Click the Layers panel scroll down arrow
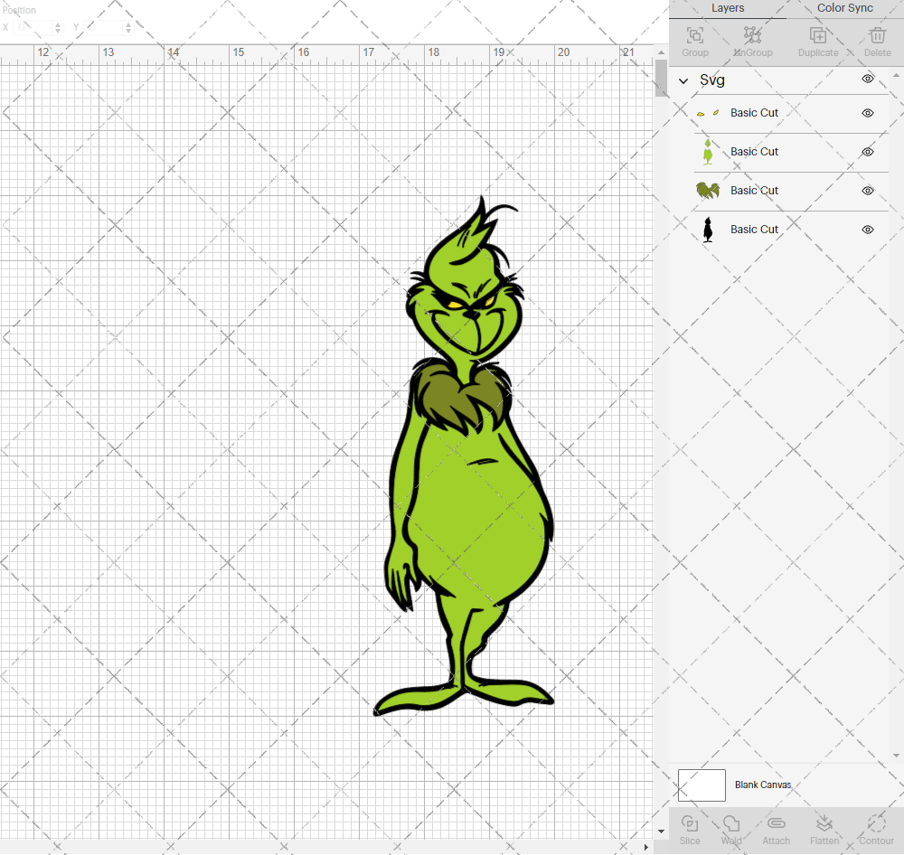904x855 pixels. click(895, 756)
